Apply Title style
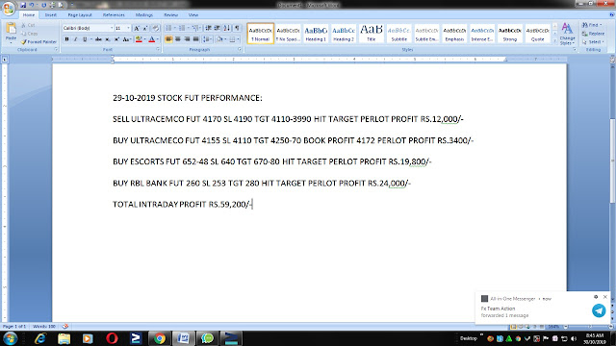Viewport: 616px width, 346px height. click(x=372, y=34)
